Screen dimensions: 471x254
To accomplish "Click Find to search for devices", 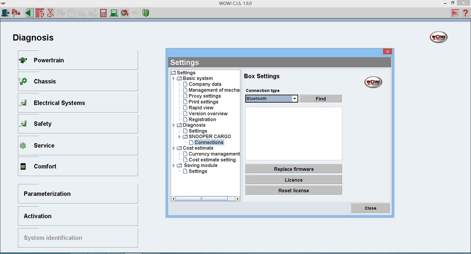I will click(321, 99).
